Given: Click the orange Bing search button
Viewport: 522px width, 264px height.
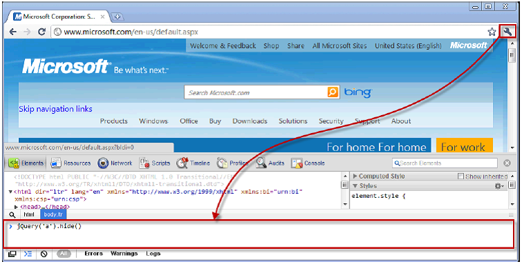Looking at the screenshot, I should 333,92.
